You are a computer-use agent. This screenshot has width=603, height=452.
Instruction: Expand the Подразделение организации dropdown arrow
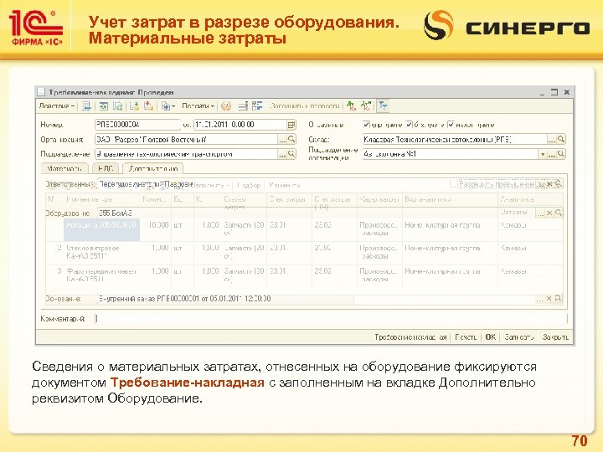point(542,154)
